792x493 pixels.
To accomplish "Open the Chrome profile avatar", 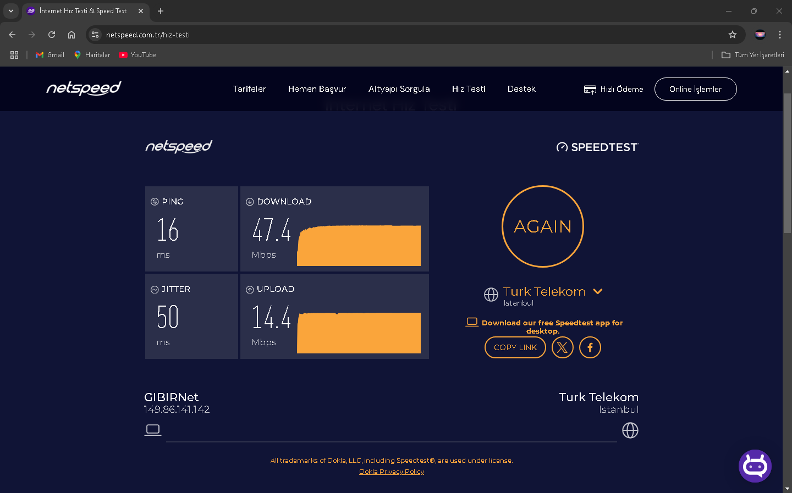I will click(x=760, y=35).
